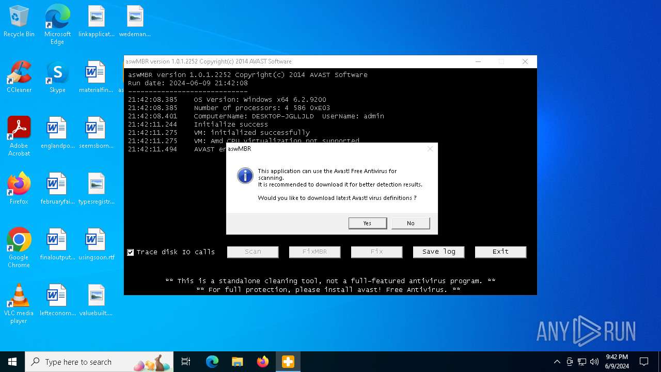
Task: Launch Microsoft Edge from desktop shortcut
Action: [x=57, y=25]
